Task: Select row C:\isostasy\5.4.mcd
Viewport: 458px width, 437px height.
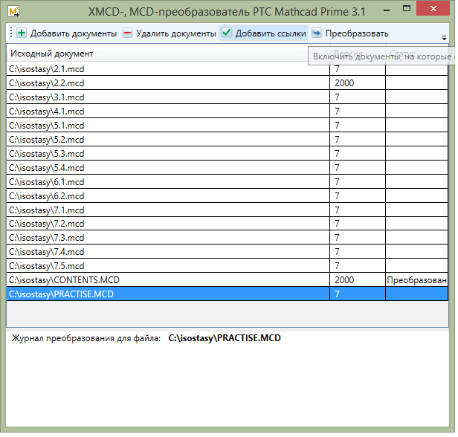Action: 227,167
